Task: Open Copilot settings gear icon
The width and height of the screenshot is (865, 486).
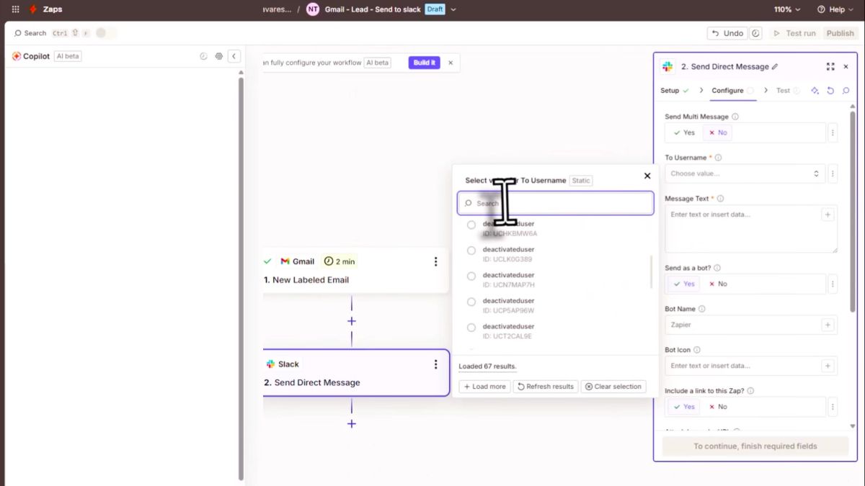Action: tap(219, 56)
